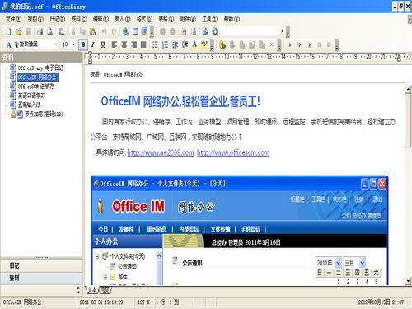Click the panel configure arrow under 资料 button

(x=78, y=289)
